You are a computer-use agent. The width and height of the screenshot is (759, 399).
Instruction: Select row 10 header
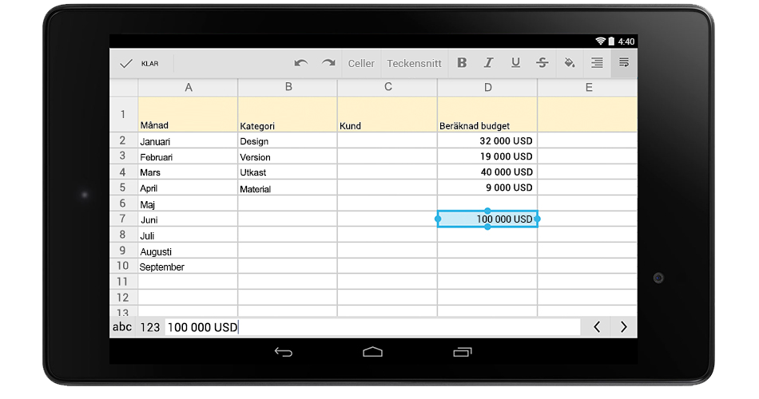(x=123, y=266)
